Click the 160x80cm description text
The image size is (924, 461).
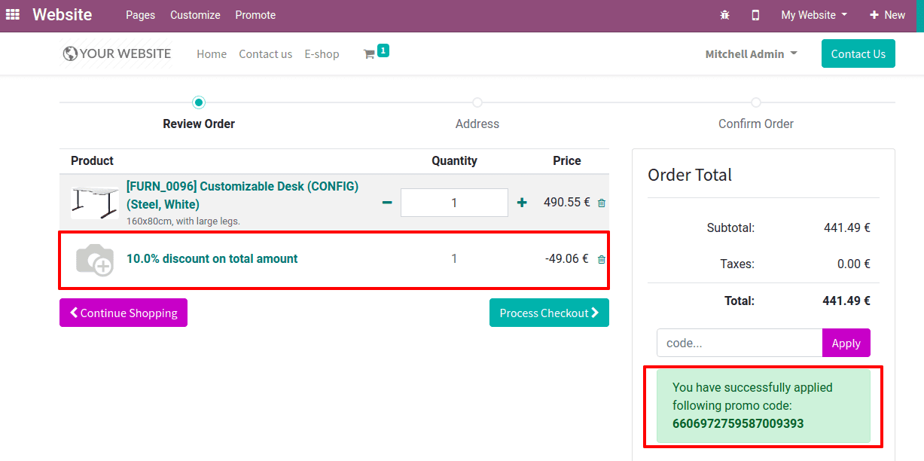183,221
